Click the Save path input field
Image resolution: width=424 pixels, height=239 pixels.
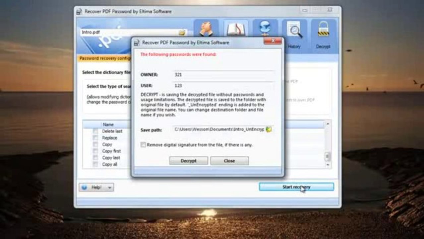(x=219, y=129)
